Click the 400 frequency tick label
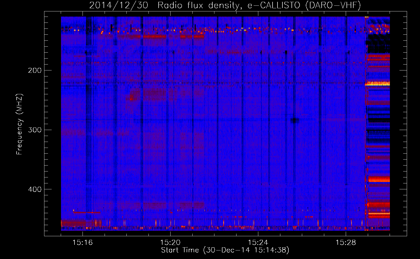The width and height of the screenshot is (420, 259). point(35,189)
